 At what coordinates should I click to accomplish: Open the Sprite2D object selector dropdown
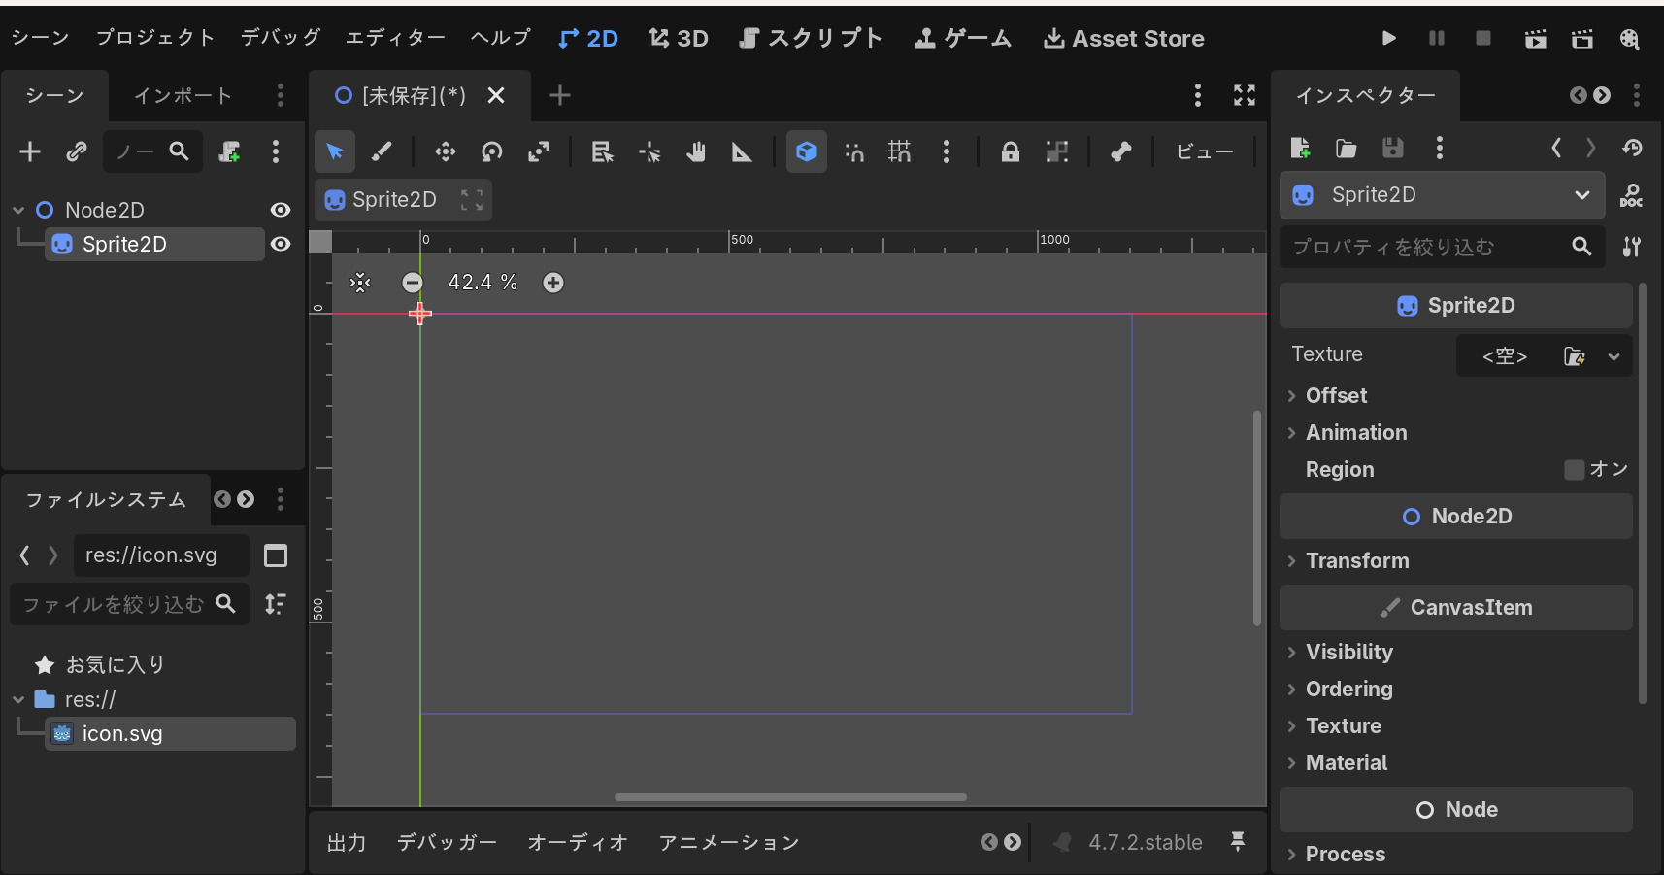tap(1443, 195)
